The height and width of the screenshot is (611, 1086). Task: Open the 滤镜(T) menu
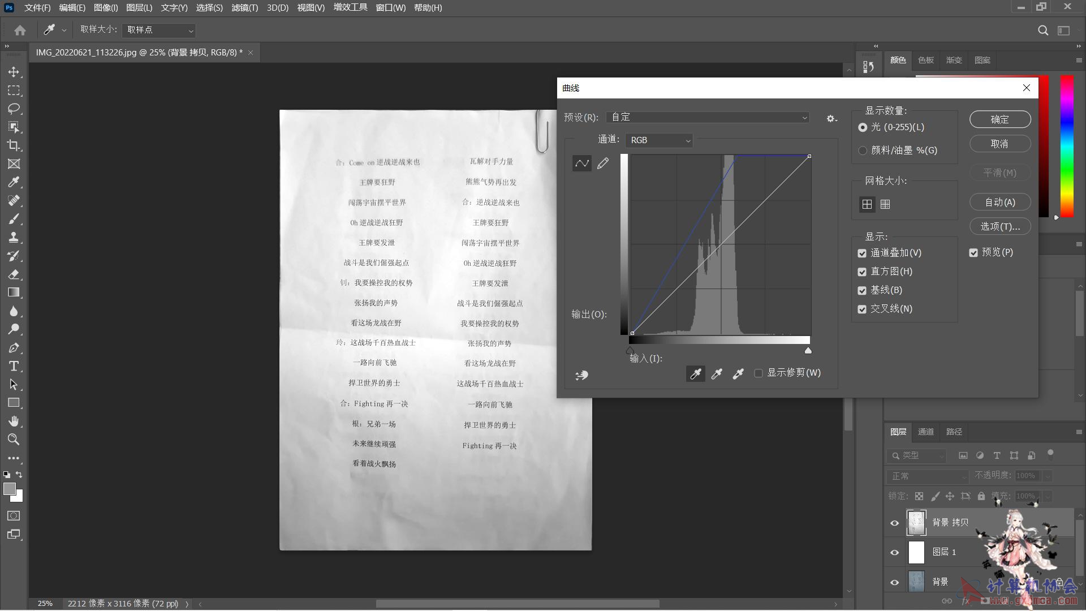click(244, 8)
